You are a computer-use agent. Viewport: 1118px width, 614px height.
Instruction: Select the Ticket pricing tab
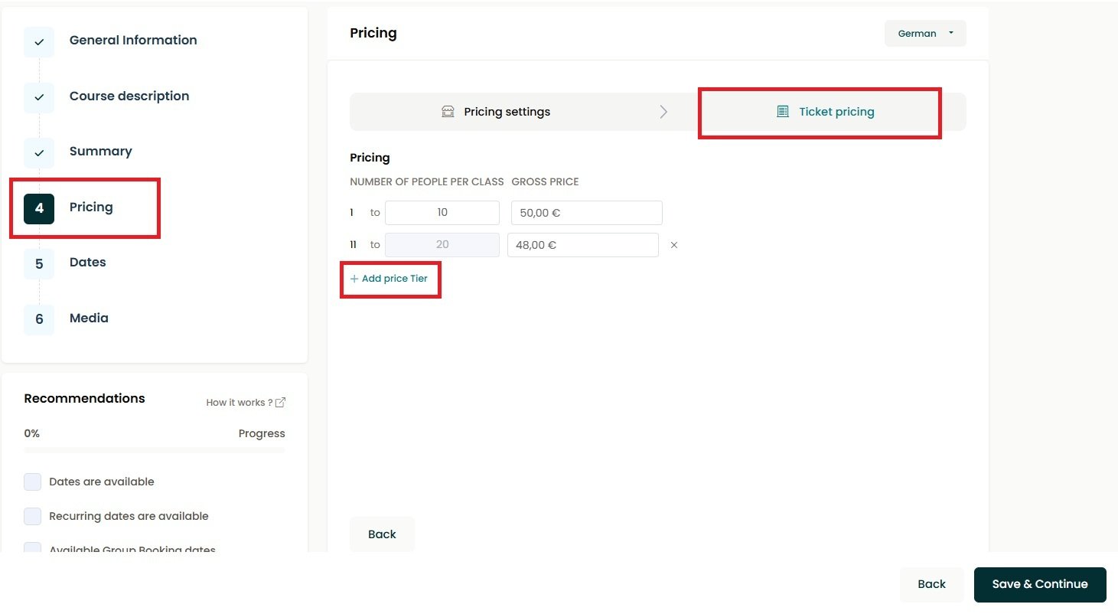coord(826,112)
